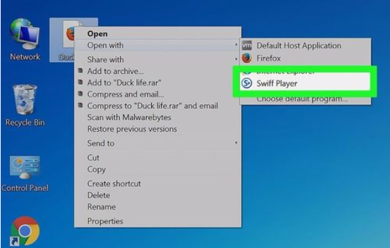
Task: Open Properties from the context menu
Action: click(105, 221)
